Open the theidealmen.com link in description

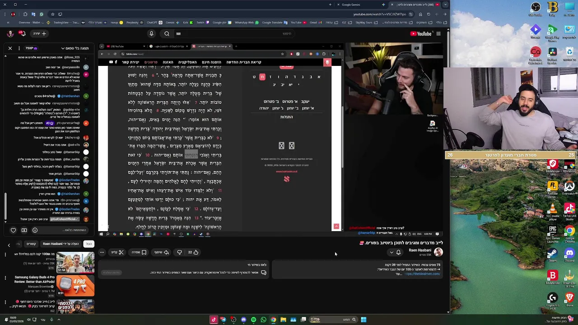click(x=423, y=274)
